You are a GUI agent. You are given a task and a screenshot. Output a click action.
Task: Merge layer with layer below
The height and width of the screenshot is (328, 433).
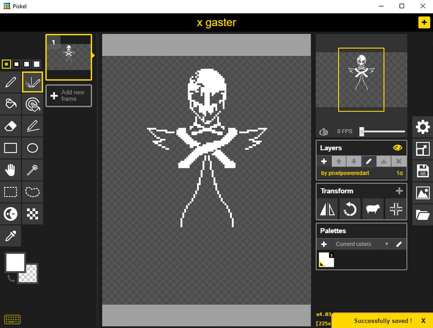coord(383,161)
